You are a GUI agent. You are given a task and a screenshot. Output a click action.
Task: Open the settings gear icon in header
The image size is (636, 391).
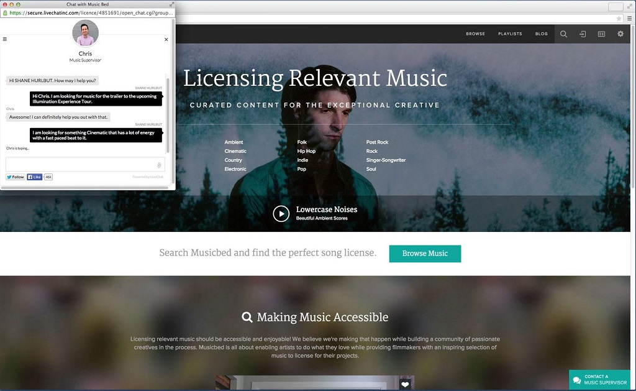[620, 34]
